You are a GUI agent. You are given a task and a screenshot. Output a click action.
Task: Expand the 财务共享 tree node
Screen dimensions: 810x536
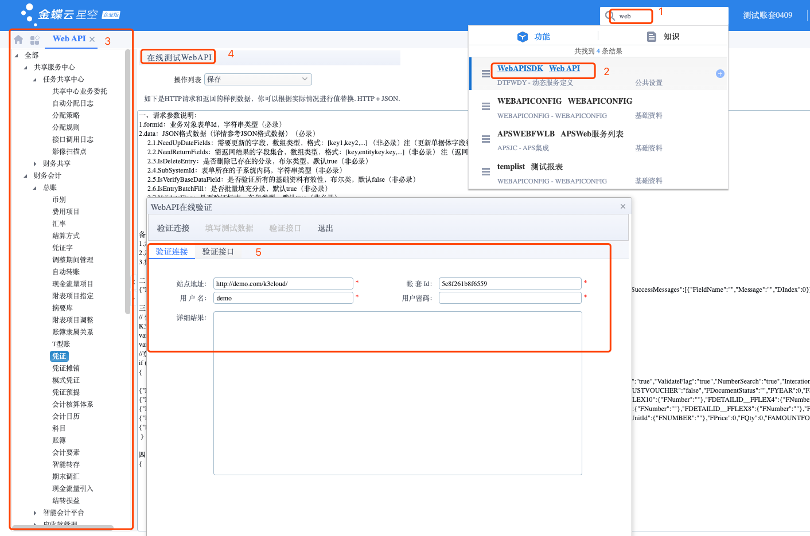point(35,164)
